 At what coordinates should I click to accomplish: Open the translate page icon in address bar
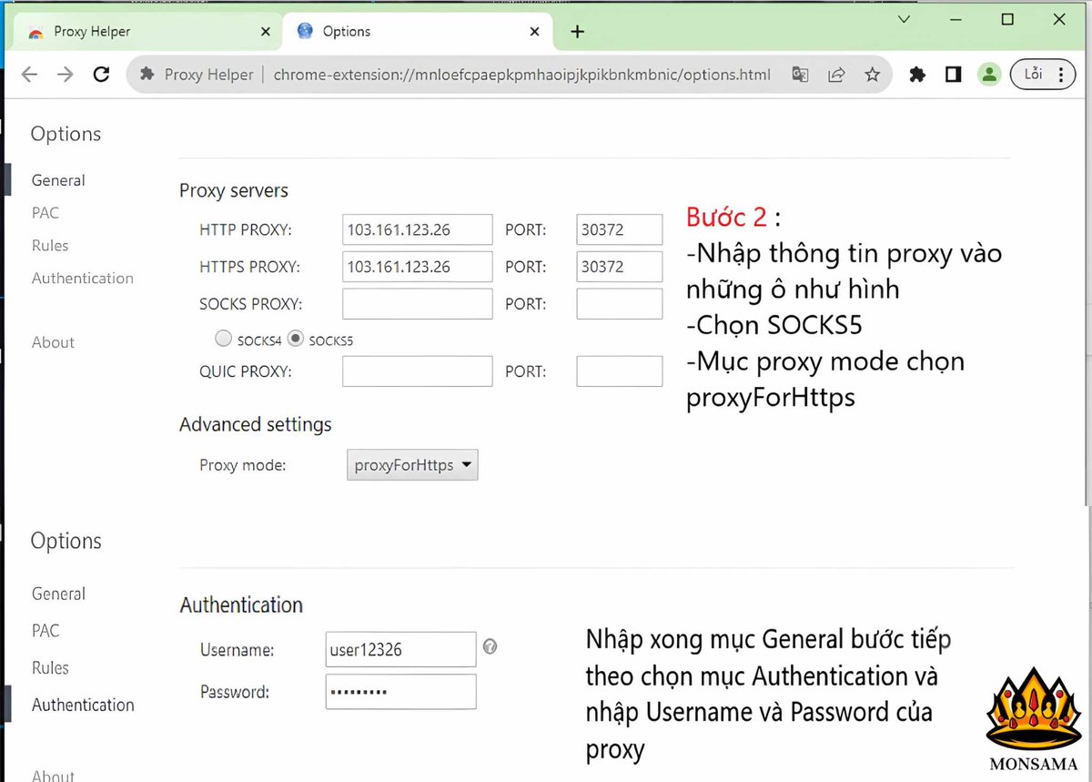(x=800, y=75)
